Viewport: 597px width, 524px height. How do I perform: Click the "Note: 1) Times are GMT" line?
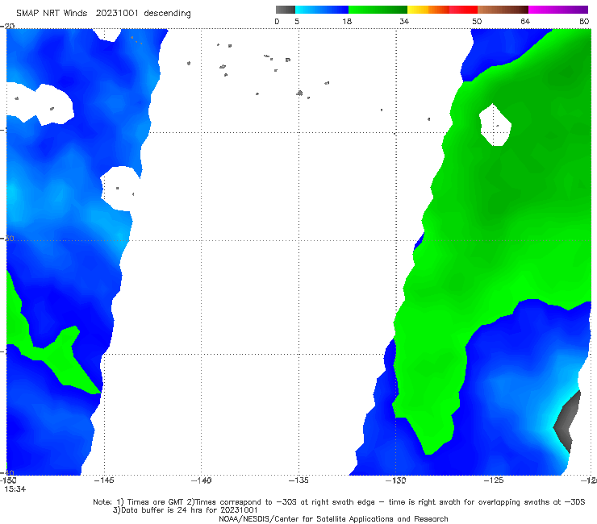coord(339,502)
